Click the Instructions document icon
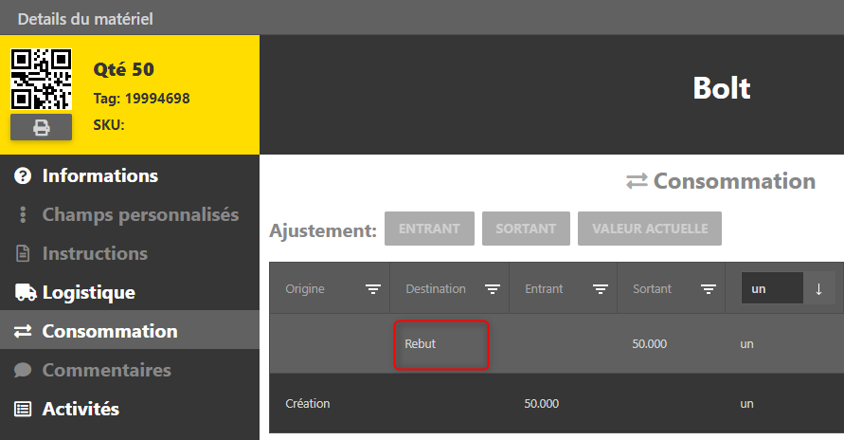 click(x=23, y=253)
